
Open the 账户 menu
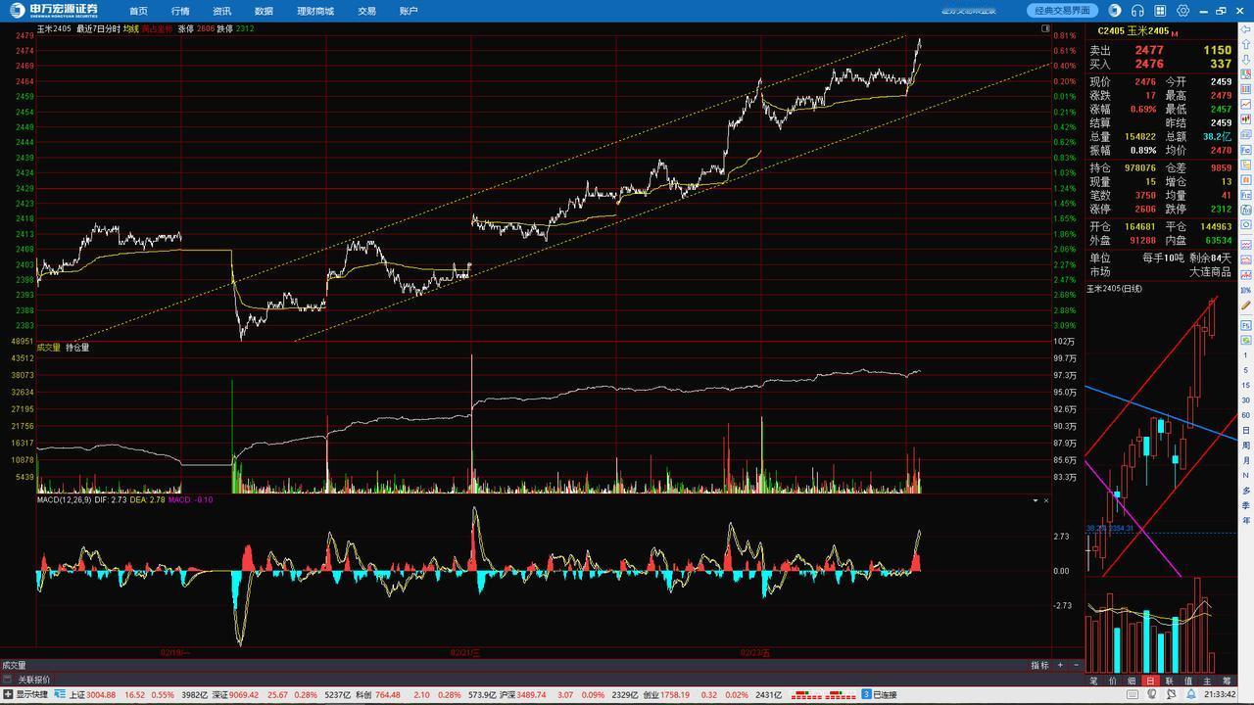pos(409,11)
